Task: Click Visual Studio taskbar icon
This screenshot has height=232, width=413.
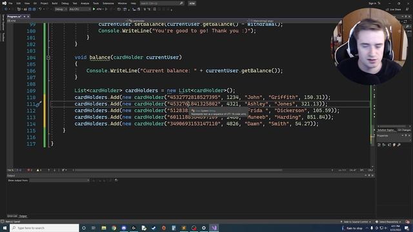Action: coord(214,227)
